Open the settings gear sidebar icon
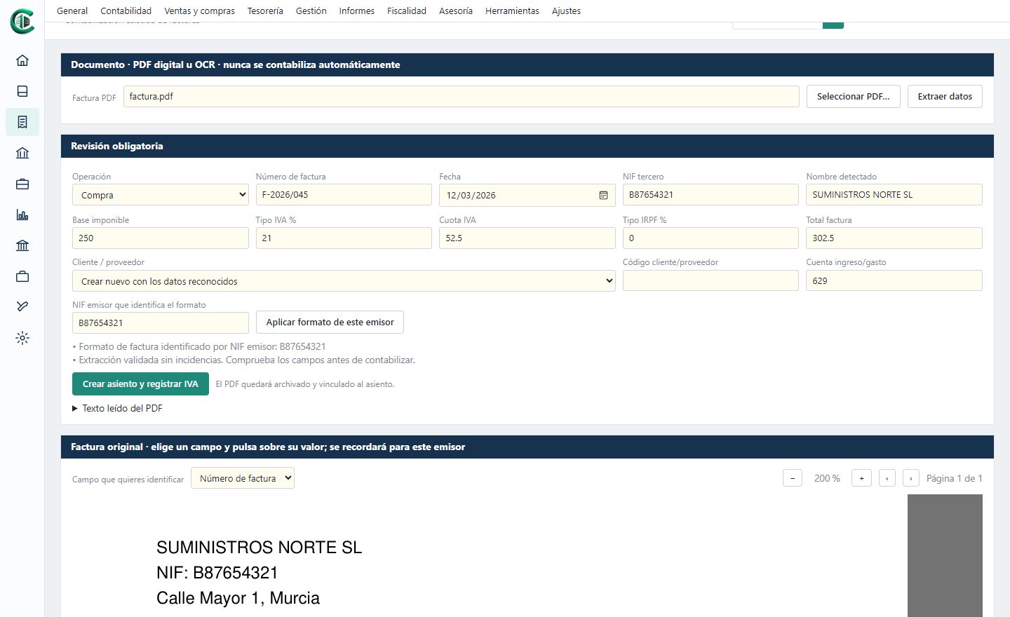The height and width of the screenshot is (617, 1010). pos(22,338)
